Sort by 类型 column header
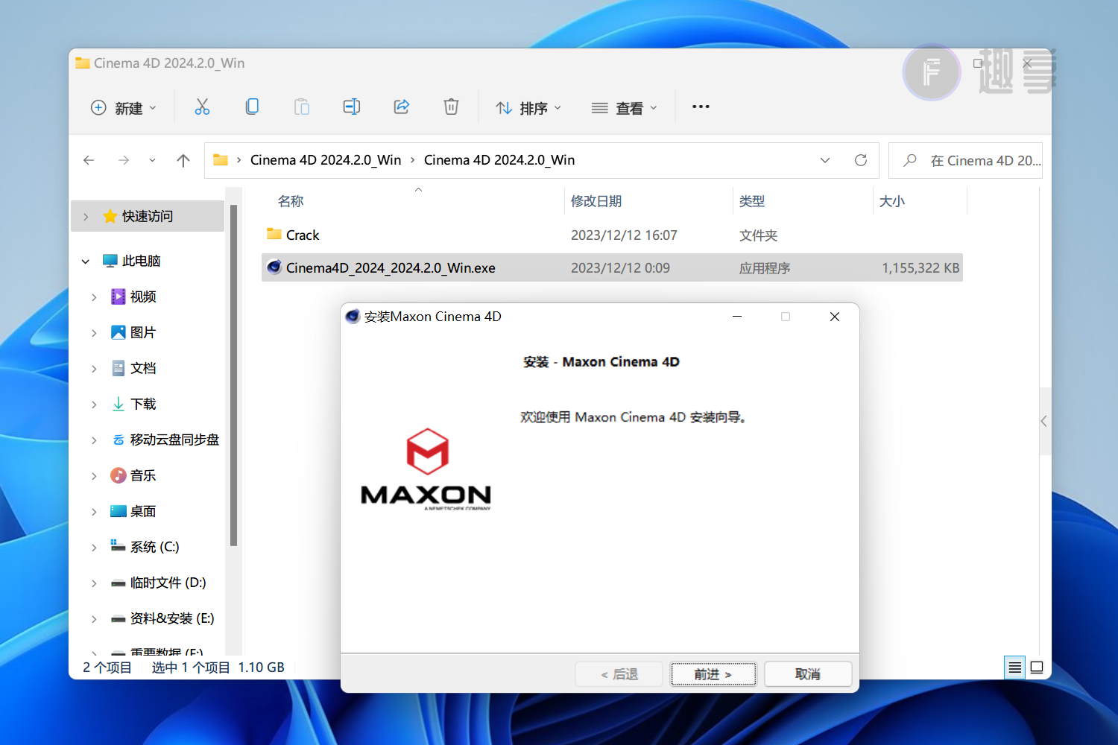 (x=752, y=201)
